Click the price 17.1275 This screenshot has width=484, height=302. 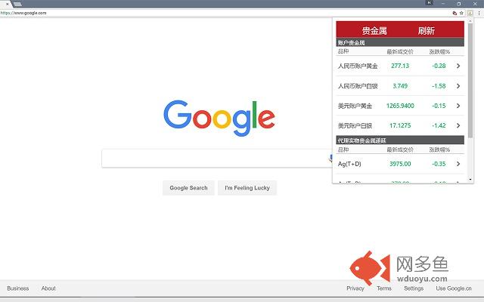pos(400,125)
